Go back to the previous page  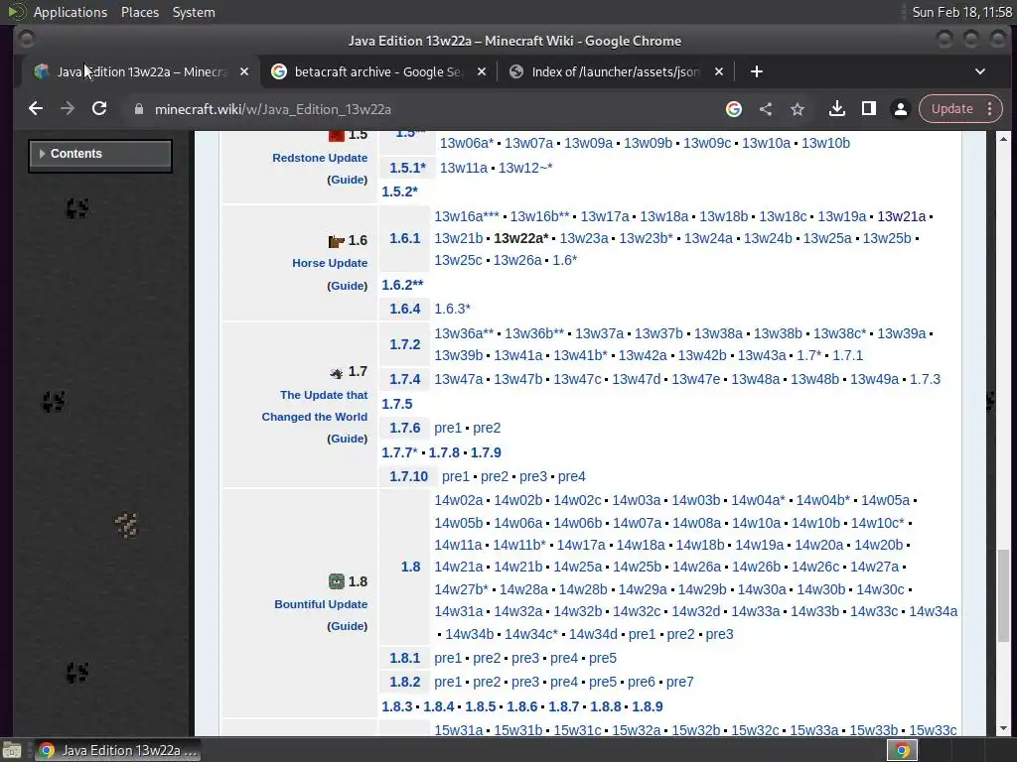(36, 109)
